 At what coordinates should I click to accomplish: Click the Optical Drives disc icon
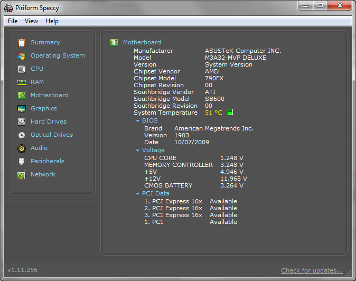click(22, 135)
